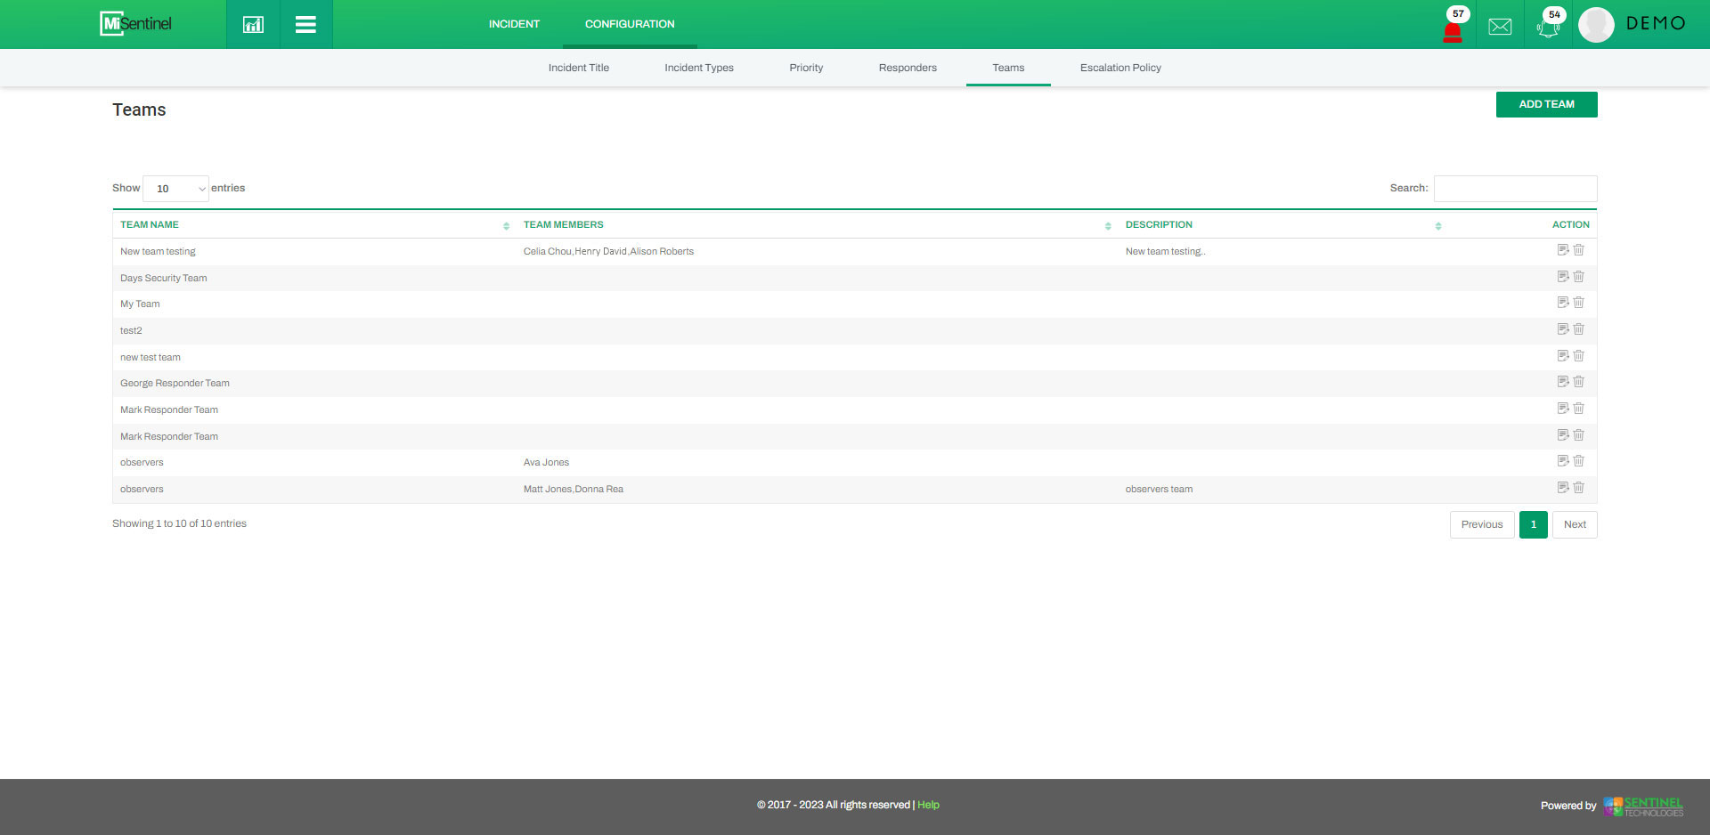
Task: Click the red alarm siren notifications icon
Action: tap(1452, 30)
